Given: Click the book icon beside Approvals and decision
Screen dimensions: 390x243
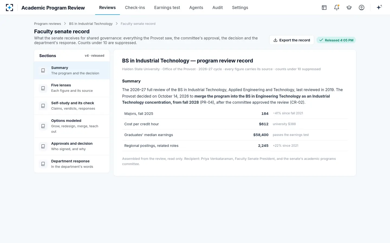Looking at the screenshot, I should point(43,146).
